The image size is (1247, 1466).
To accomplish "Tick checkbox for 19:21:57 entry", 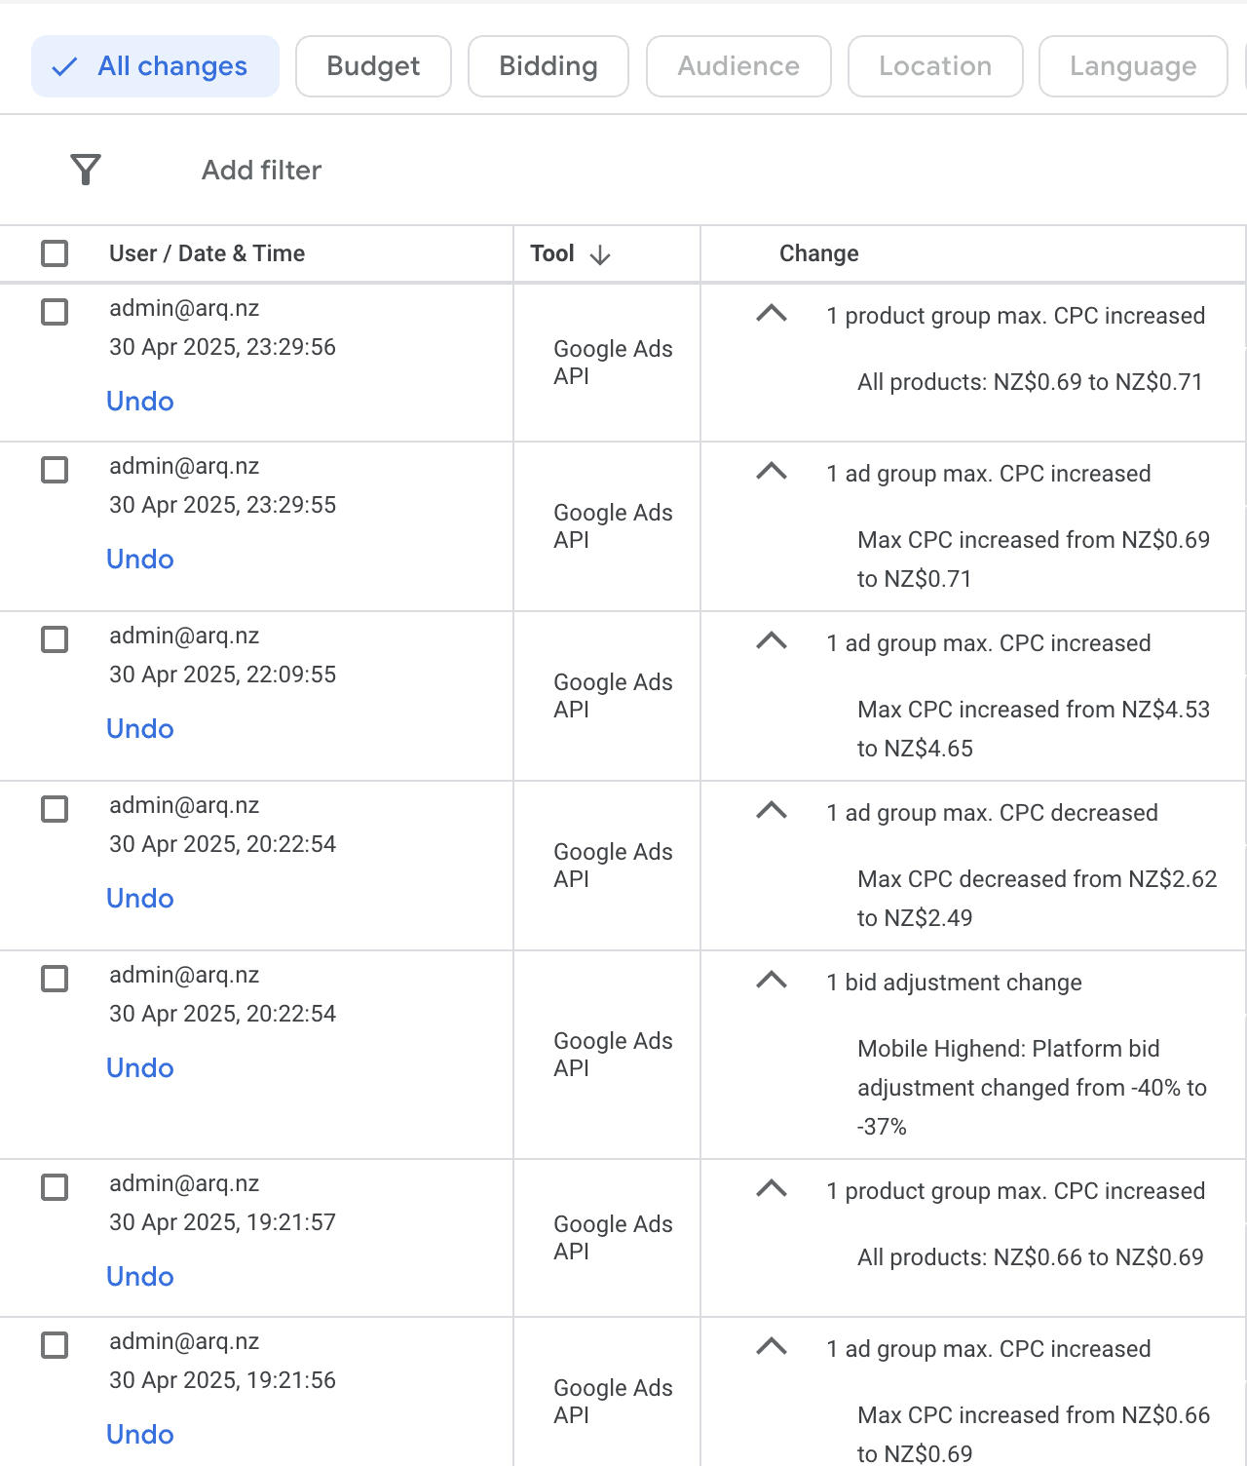I will [55, 1187].
